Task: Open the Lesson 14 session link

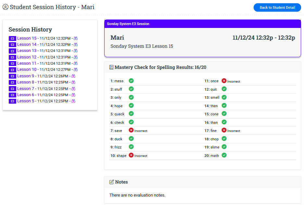Action: 27,45
